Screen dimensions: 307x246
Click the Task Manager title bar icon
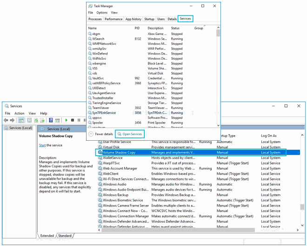point(90,6)
